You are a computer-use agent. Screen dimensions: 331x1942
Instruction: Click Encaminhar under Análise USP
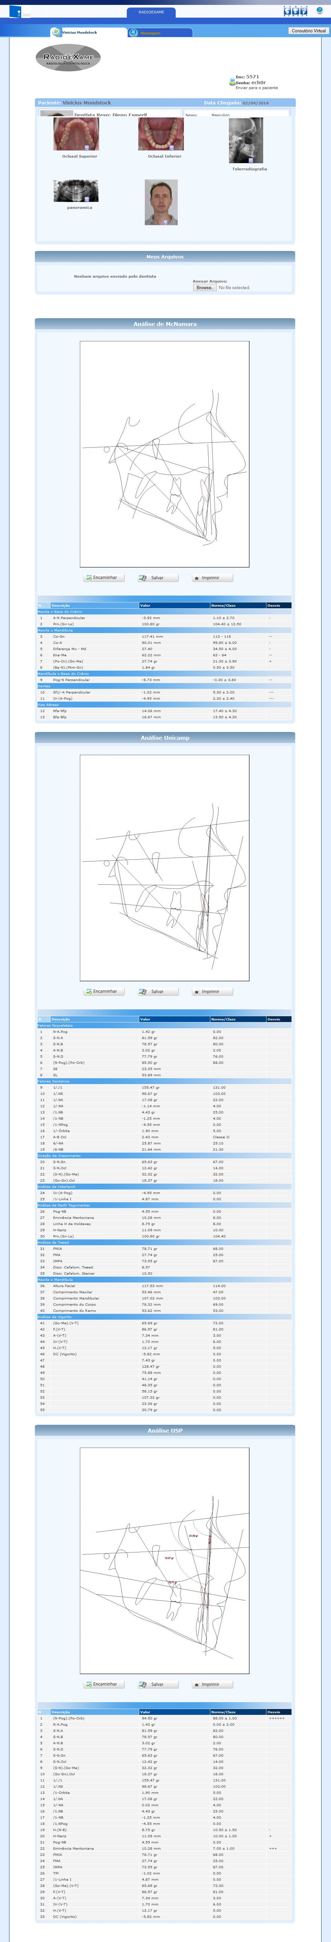pyautogui.click(x=104, y=1684)
